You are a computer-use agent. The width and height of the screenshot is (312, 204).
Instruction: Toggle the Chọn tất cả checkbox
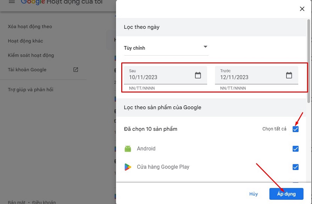pyautogui.click(x=295, y=129)
